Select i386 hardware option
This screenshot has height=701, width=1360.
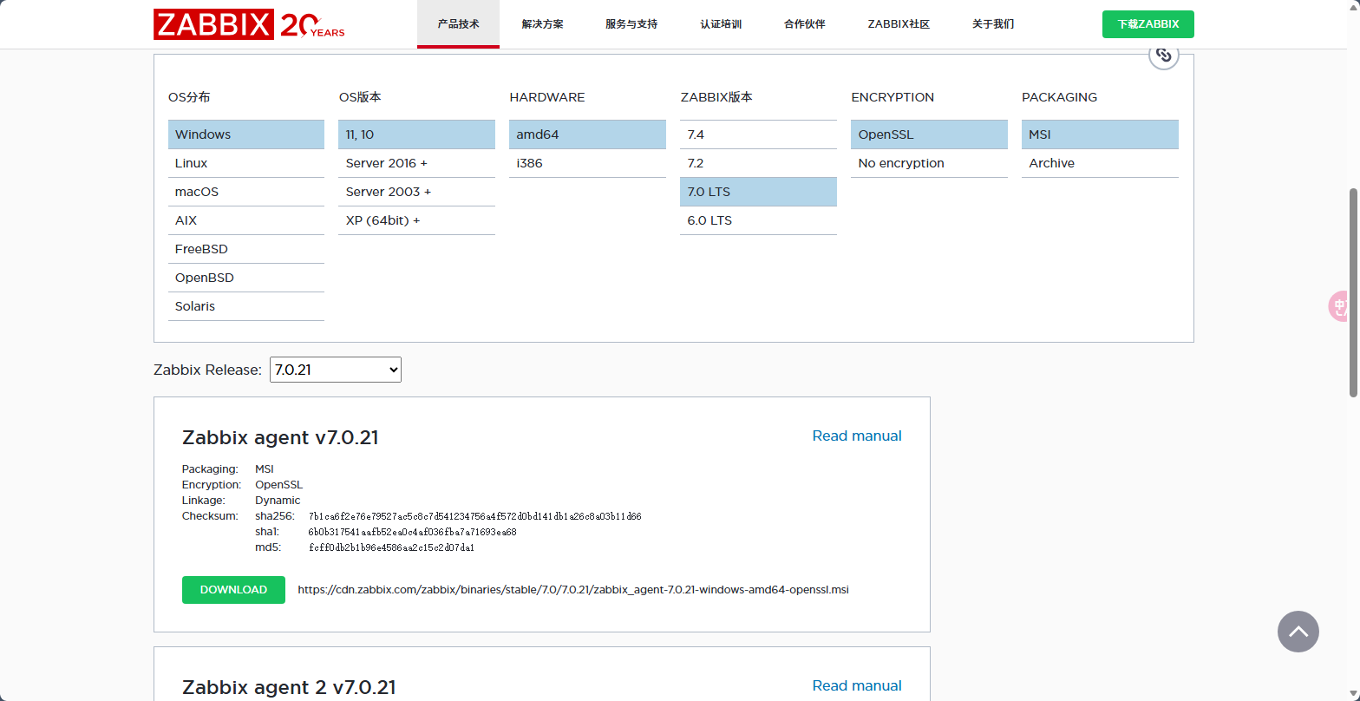(586, 163)
